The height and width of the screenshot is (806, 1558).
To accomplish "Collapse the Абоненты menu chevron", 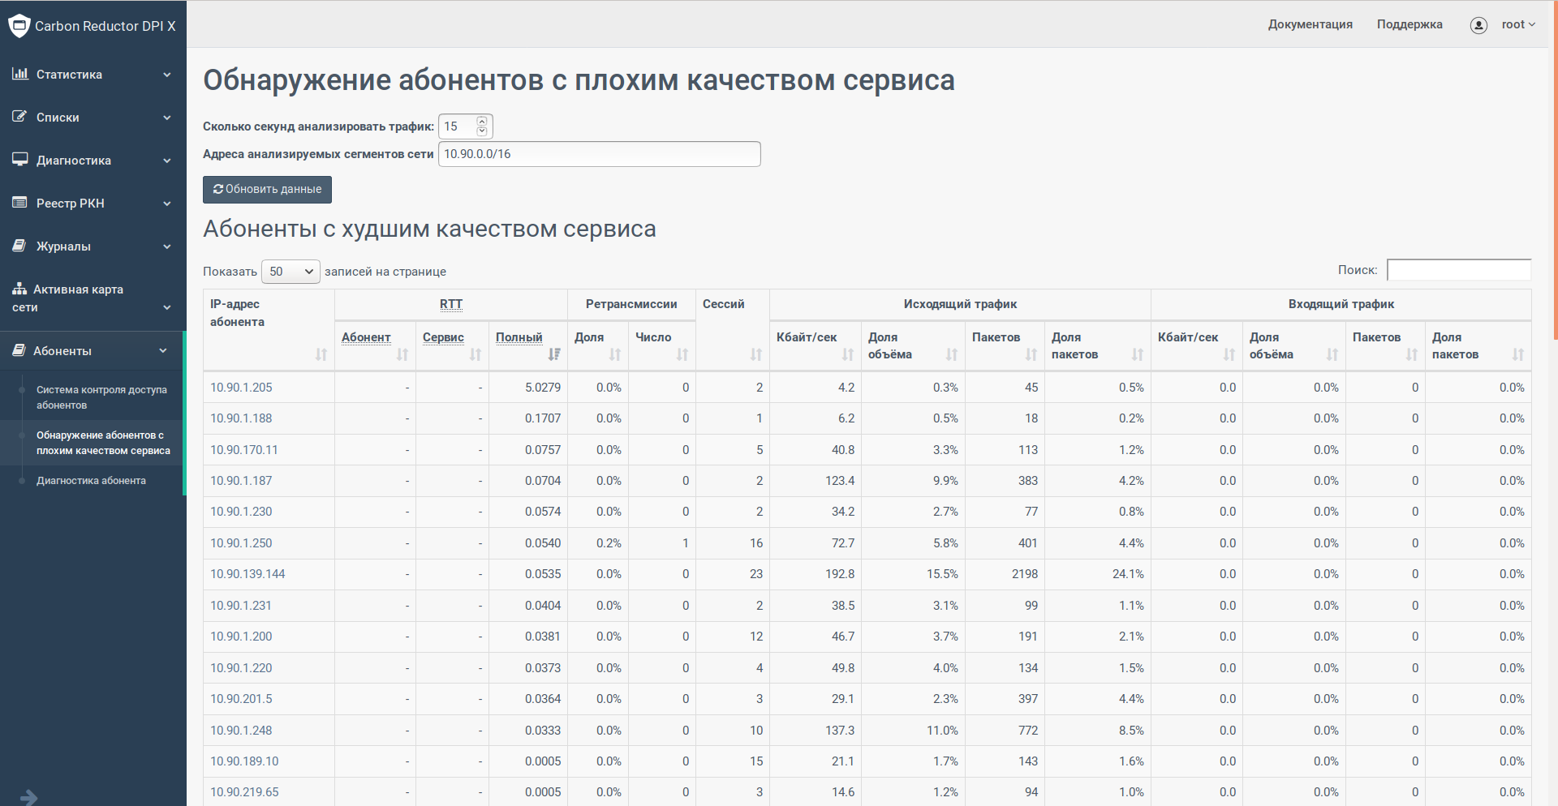I will [163, 351].
